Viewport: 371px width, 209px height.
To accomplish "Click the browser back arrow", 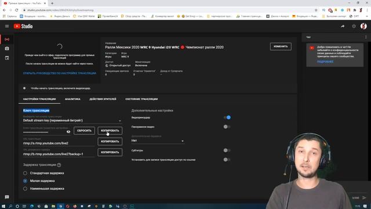I will (x=4, y=10).
